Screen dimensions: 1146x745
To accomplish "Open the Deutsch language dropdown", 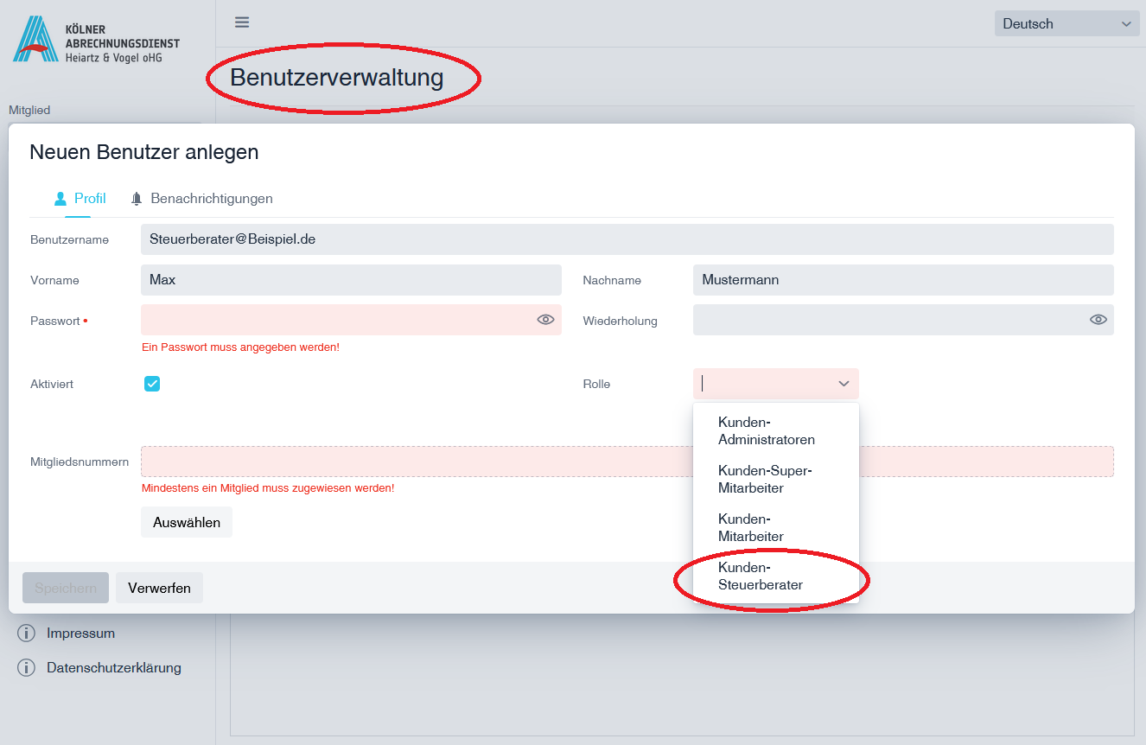I will [1066, 24].
